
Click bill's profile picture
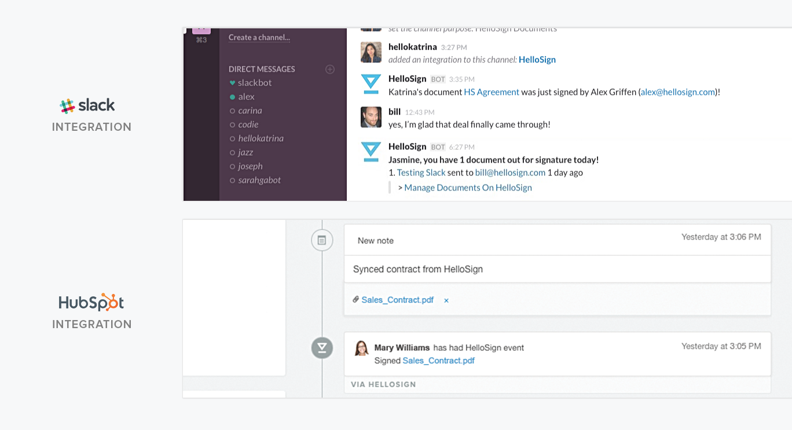tap(371, 117)
